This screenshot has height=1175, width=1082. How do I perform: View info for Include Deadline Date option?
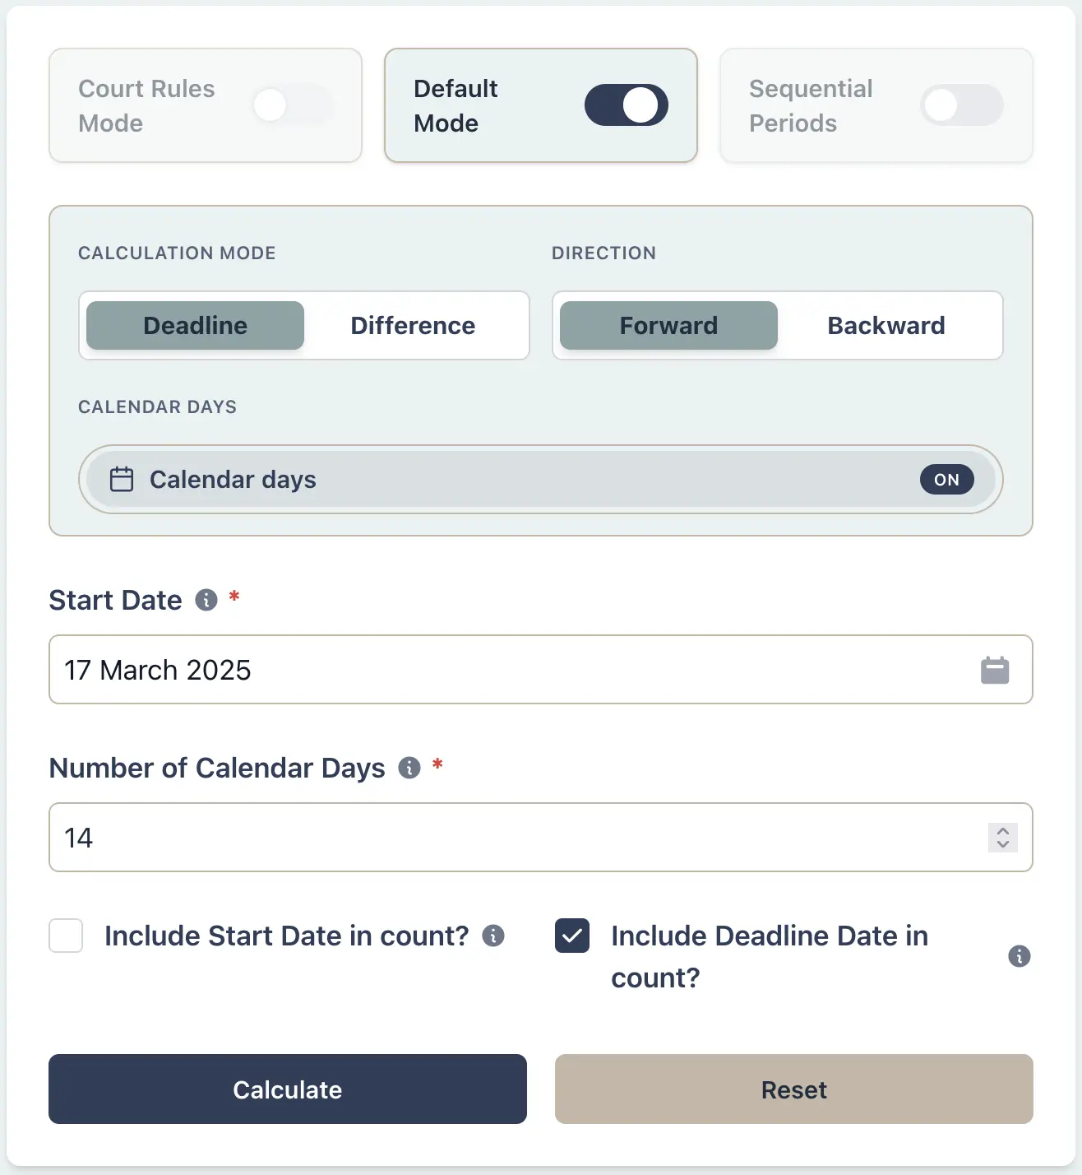[x=1020, y=957]
